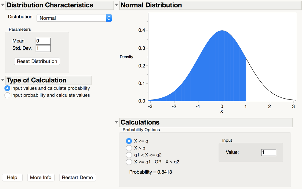
Task: Click the Value input field under Input
Action: point(268,152)
